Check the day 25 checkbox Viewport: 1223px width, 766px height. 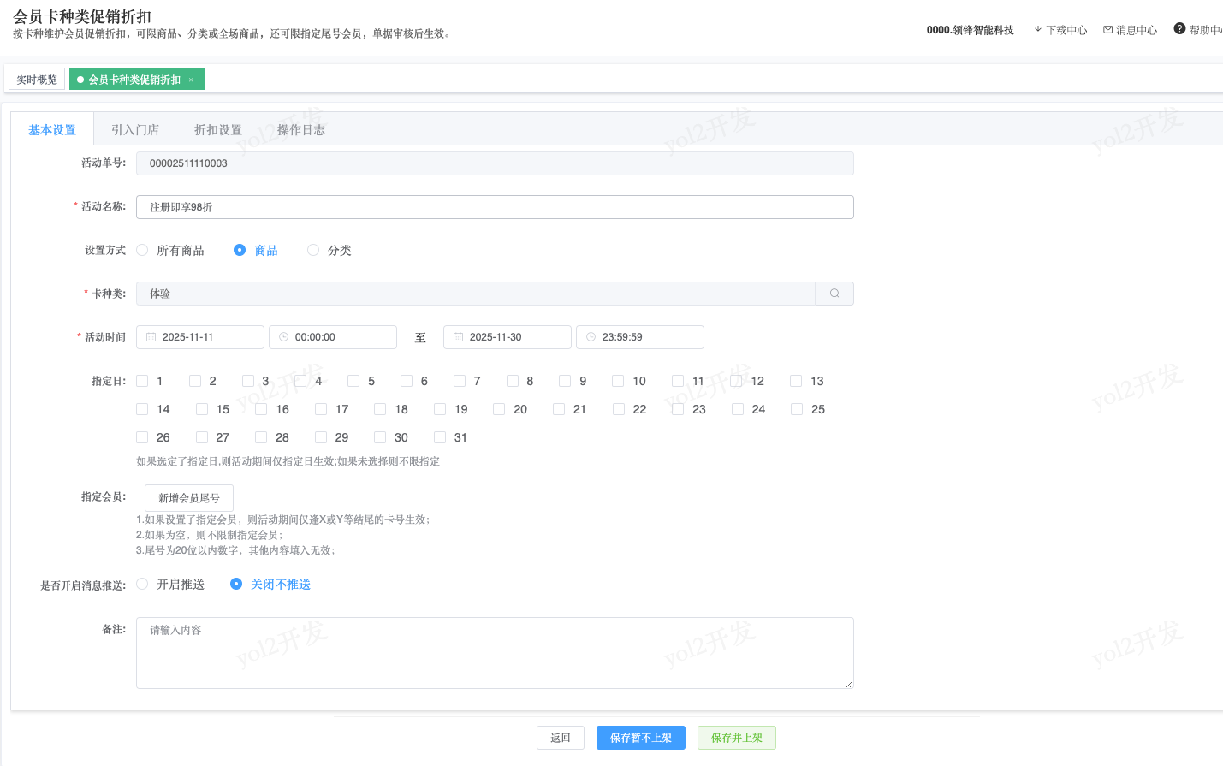pyautogui.click(x=797, y=409)
